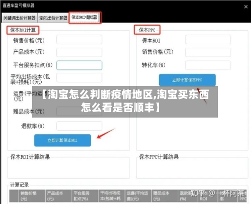Select the 保本ROI模拟器 tab
The image size is (251, 204).
click(84, 17)
